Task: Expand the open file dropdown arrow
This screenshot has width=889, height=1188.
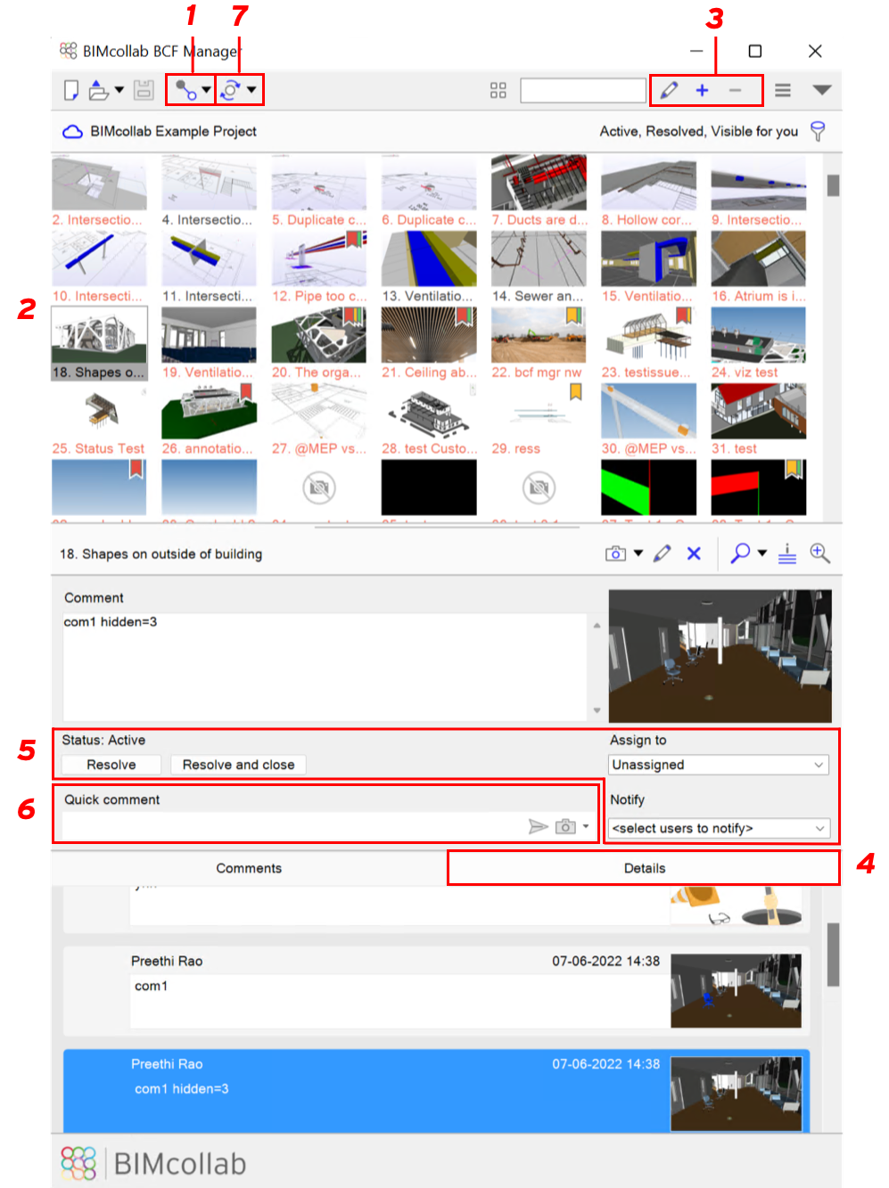Action: (119, 90)
